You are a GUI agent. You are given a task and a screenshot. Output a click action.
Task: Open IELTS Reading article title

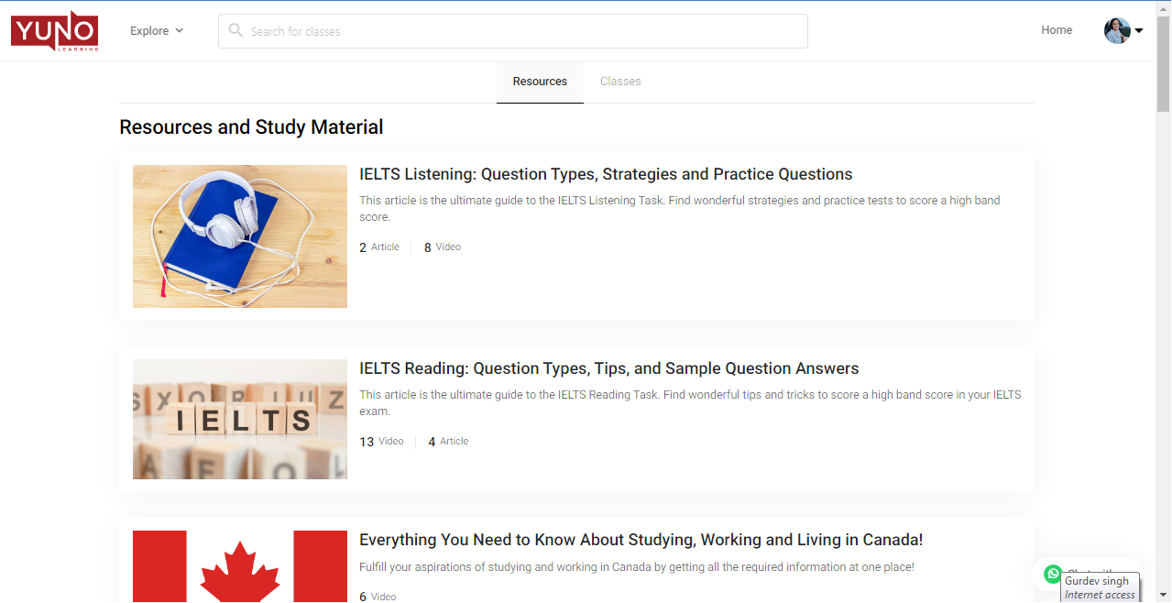point(608,368)
